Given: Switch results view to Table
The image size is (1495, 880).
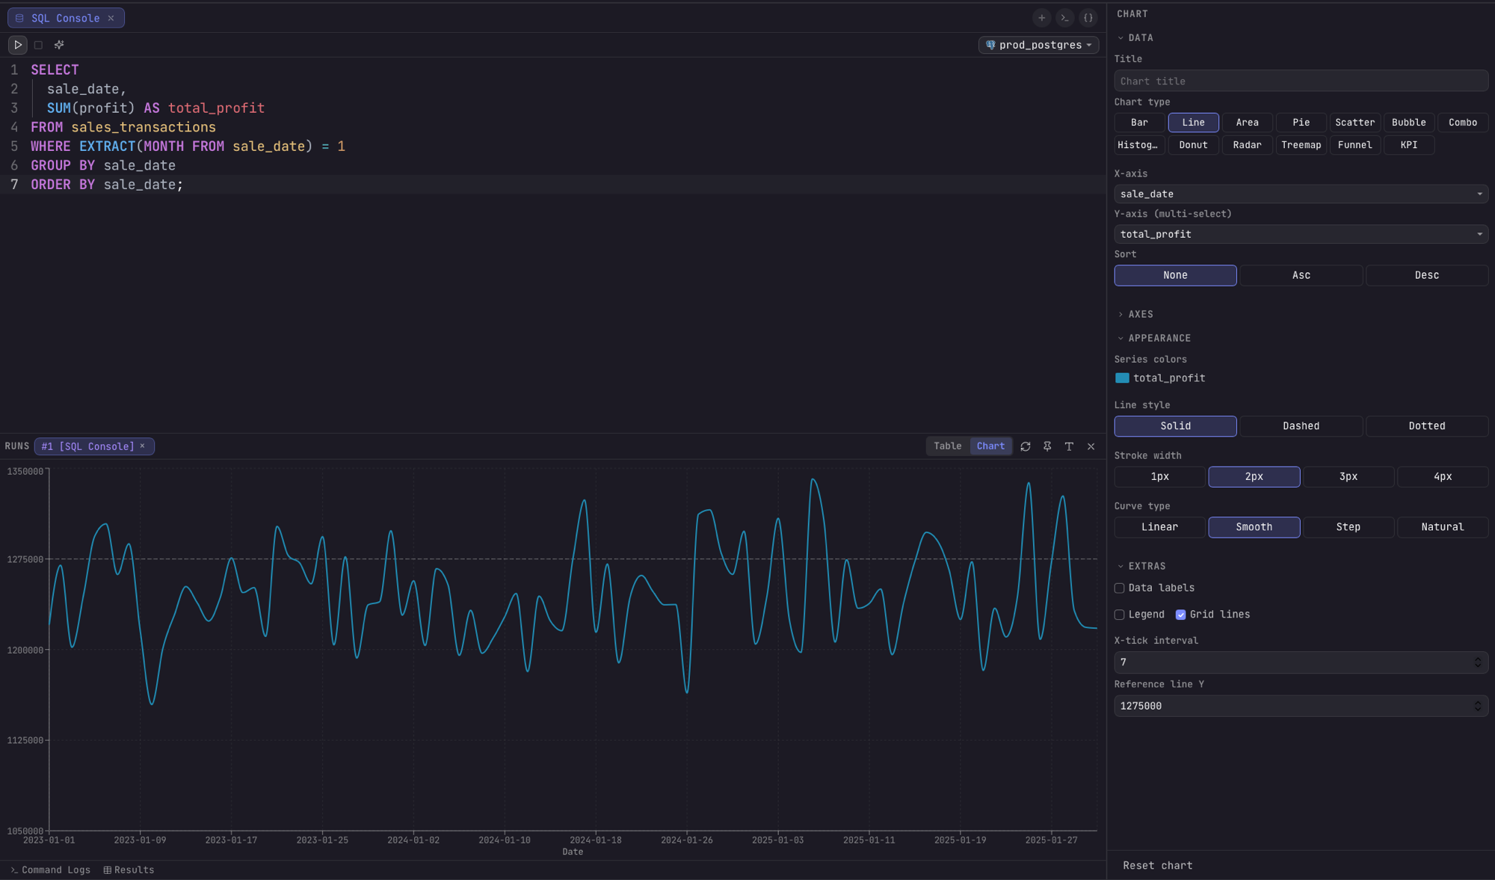Looking at the screenshot, I should tap(947, 446).
